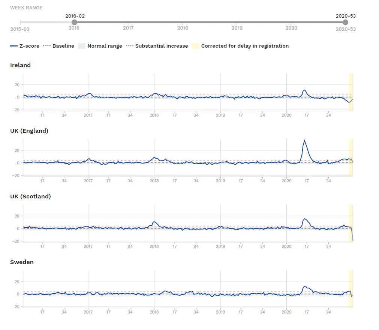This screenshot has height=330, width=379.
Task: Toggle the Z-score legend label
Action: (x=30, y=46)
